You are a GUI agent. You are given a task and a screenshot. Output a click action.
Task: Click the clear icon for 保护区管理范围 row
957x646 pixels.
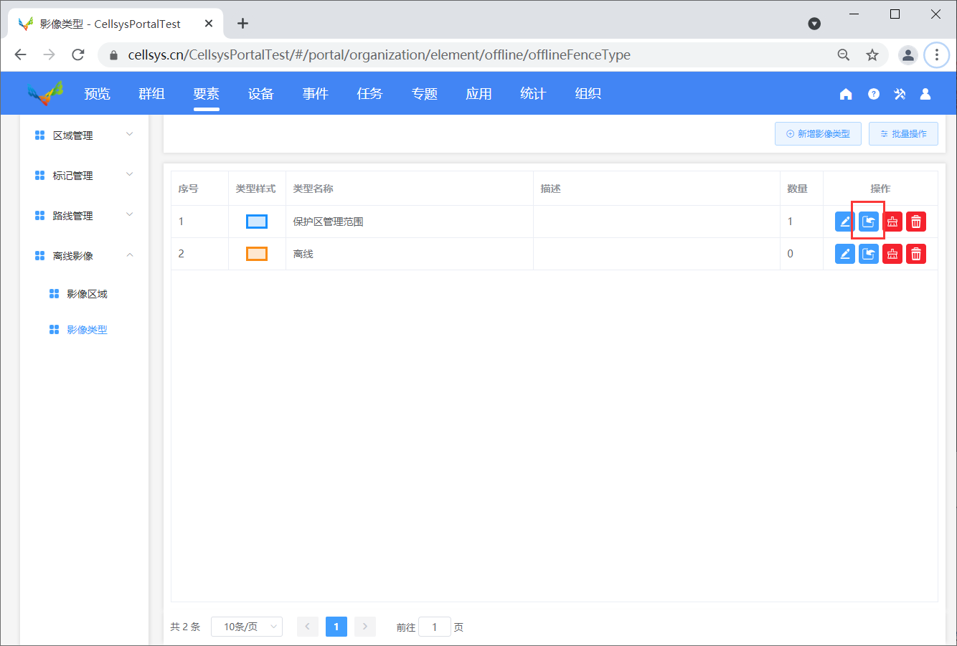892,222
